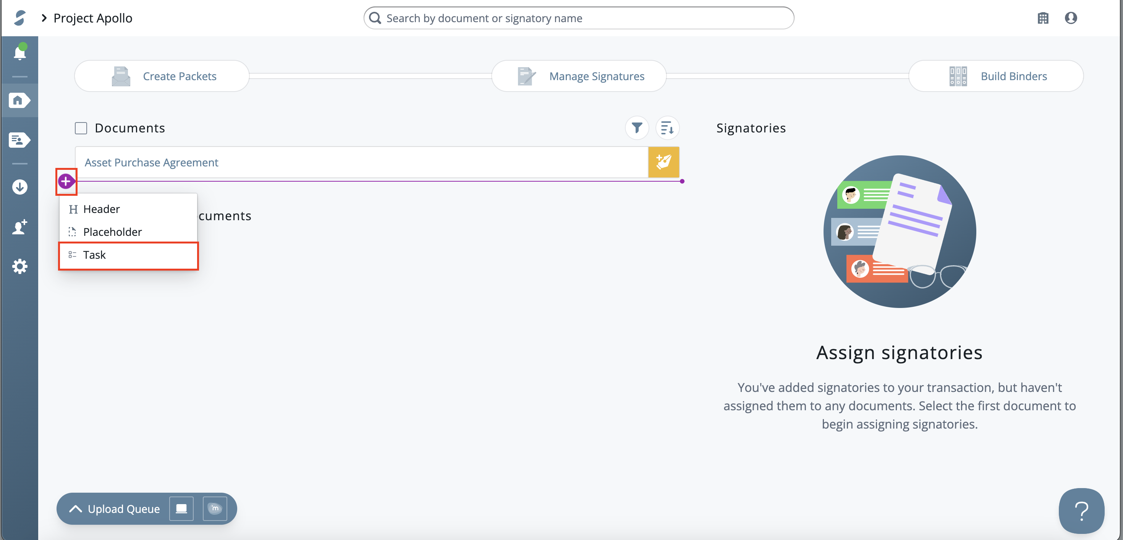Click the add user sidebar icon
Image resolution: width=1123 pixels, height=540 pixels.
[x=19, y=227]
